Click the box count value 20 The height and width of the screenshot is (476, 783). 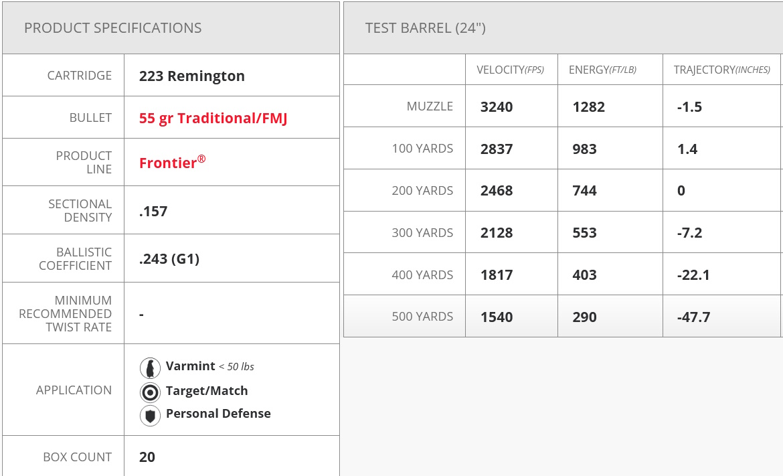[x=147, y=457]
